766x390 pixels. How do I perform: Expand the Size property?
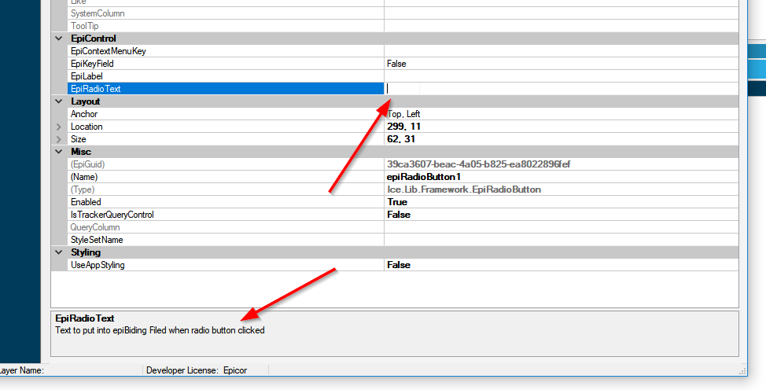[59, 139]
